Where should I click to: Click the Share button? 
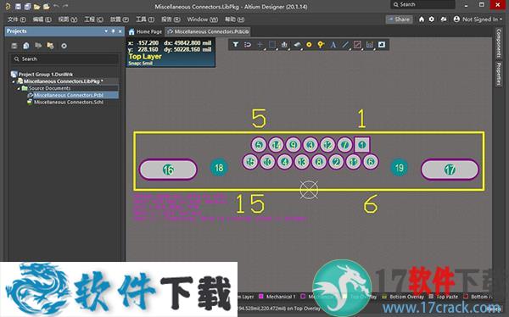tap(399, 19)
